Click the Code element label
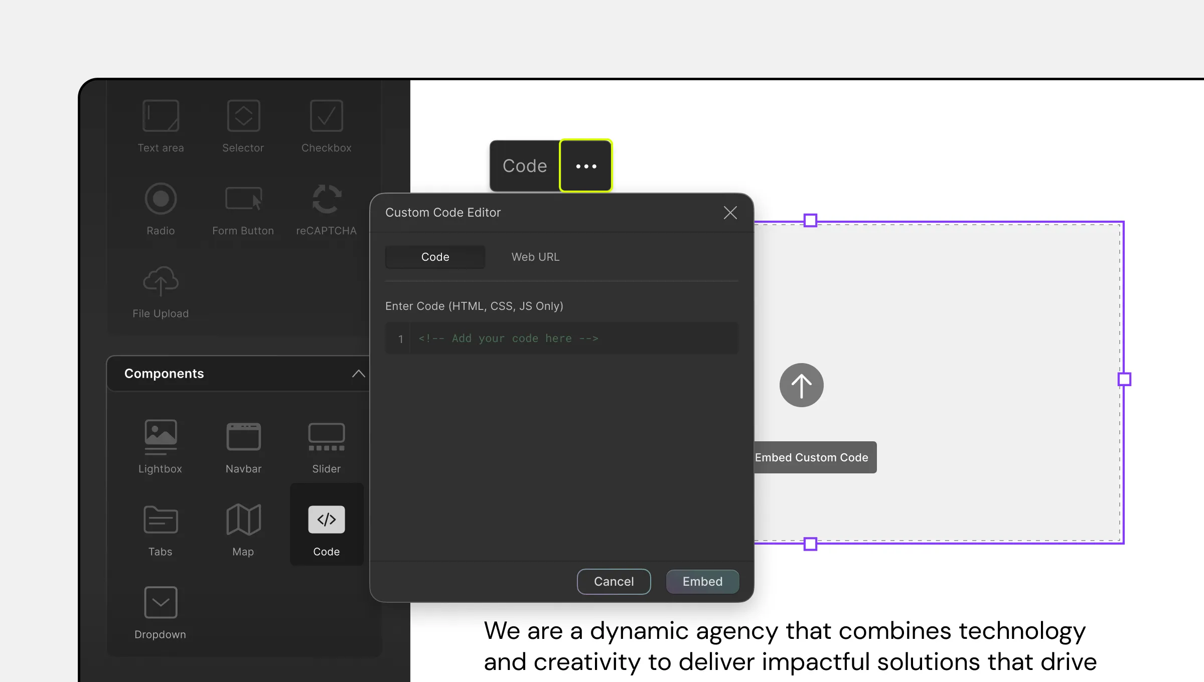 point(525,166)
